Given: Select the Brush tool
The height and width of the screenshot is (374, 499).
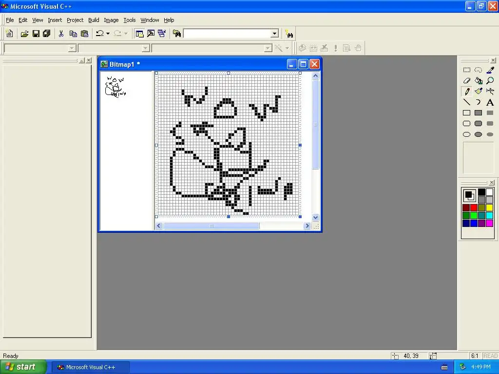Looking at the screenshot, I should point(479,92).
